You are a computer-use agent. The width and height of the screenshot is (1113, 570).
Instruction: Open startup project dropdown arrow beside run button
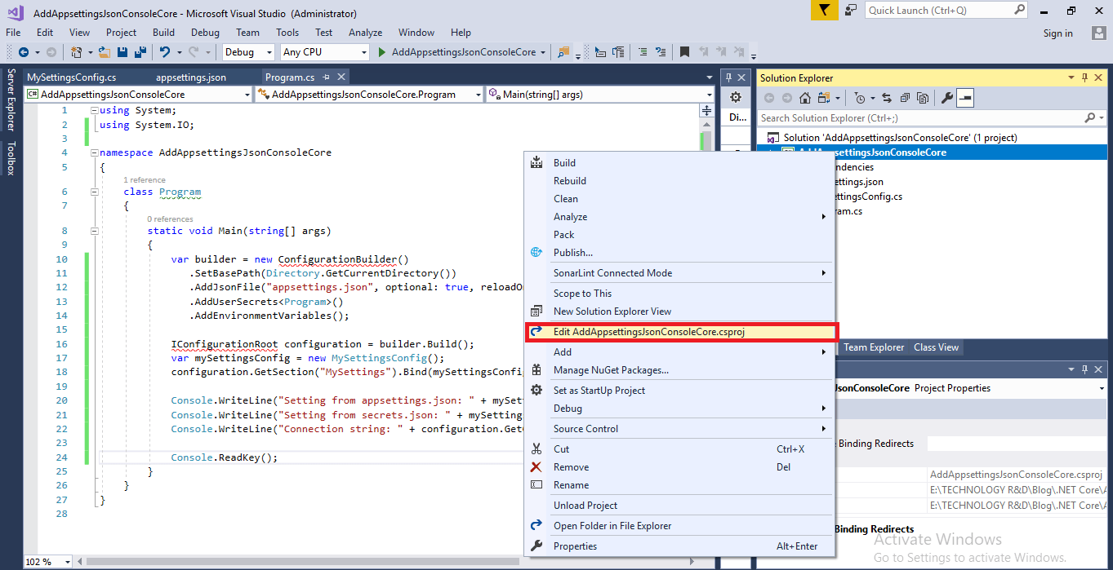click(543, 52)
